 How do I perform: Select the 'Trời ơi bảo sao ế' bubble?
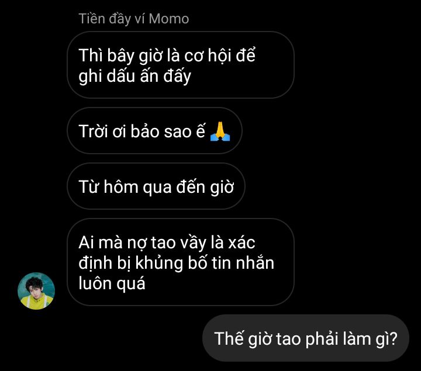point(154,131)
